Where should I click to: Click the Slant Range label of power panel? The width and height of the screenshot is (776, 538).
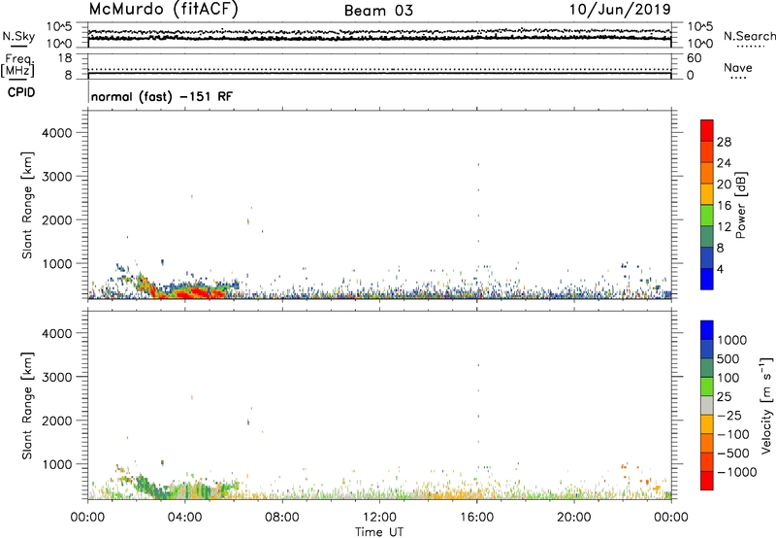(x=27, y=205)
